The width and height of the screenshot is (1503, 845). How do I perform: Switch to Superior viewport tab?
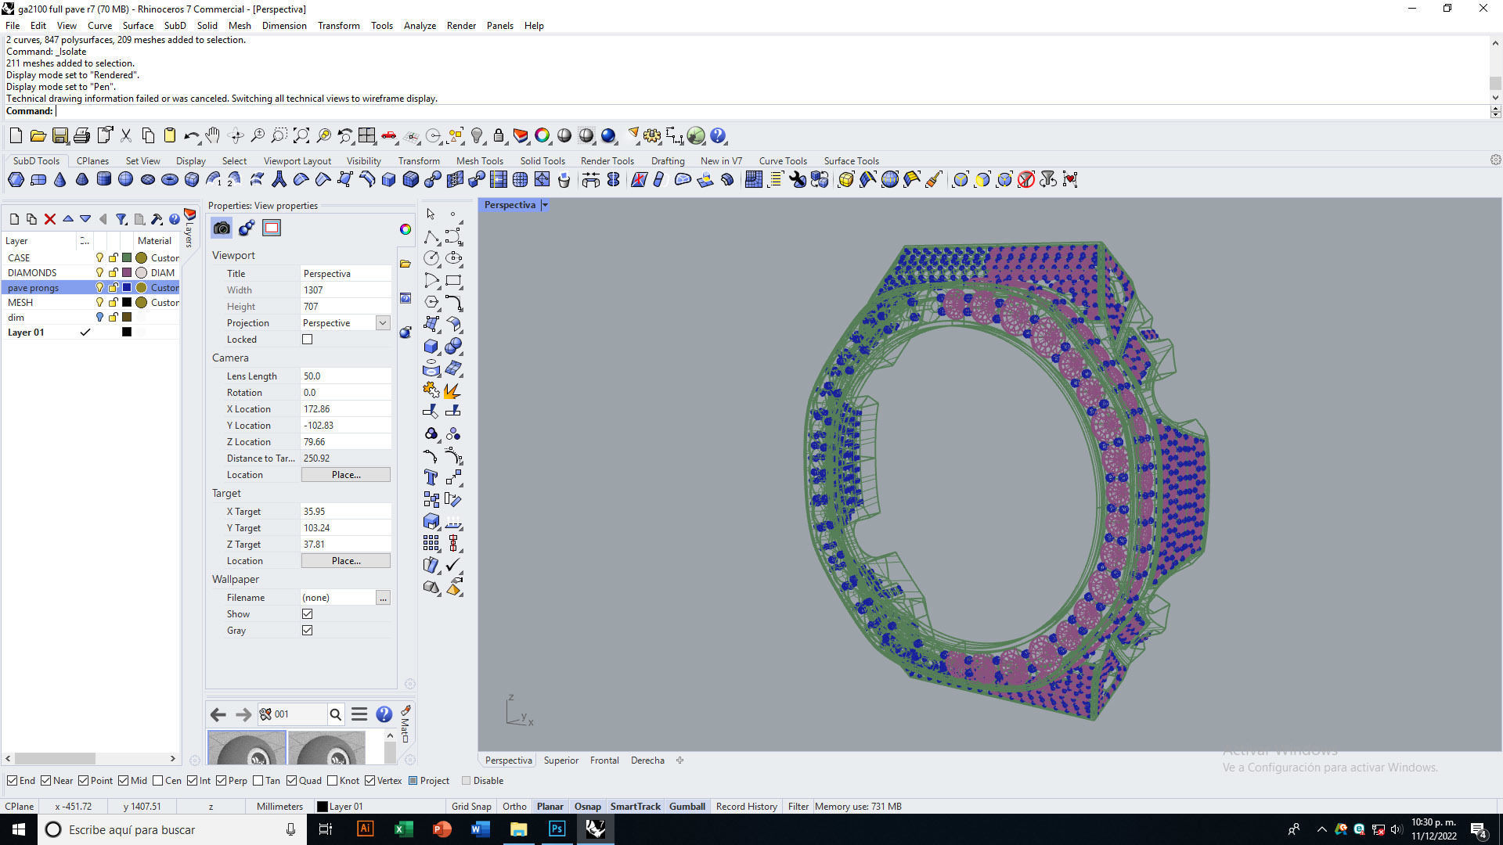point(561,760)
